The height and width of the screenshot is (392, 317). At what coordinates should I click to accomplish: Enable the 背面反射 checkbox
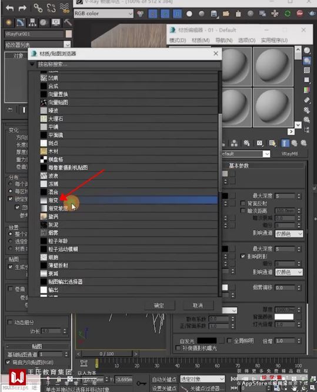242,203
